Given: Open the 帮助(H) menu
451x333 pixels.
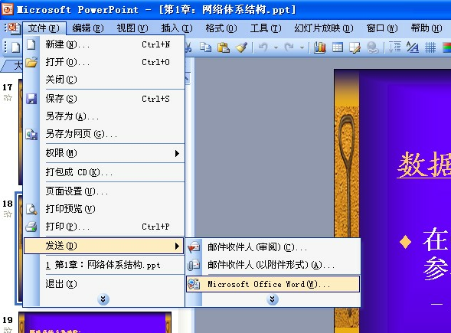Looking at the screenshot, I should point(426,28).
